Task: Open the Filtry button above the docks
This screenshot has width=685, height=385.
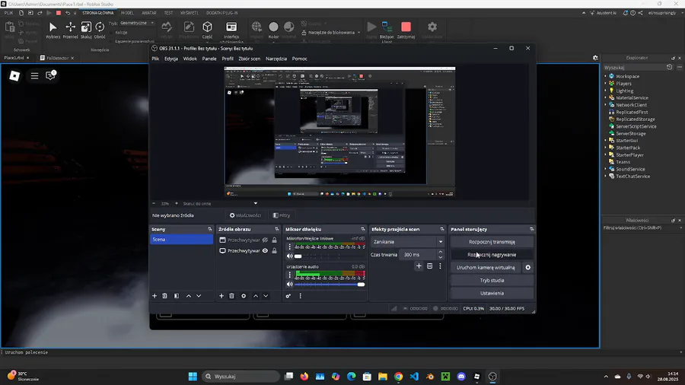Action: (x=282, y=215)
